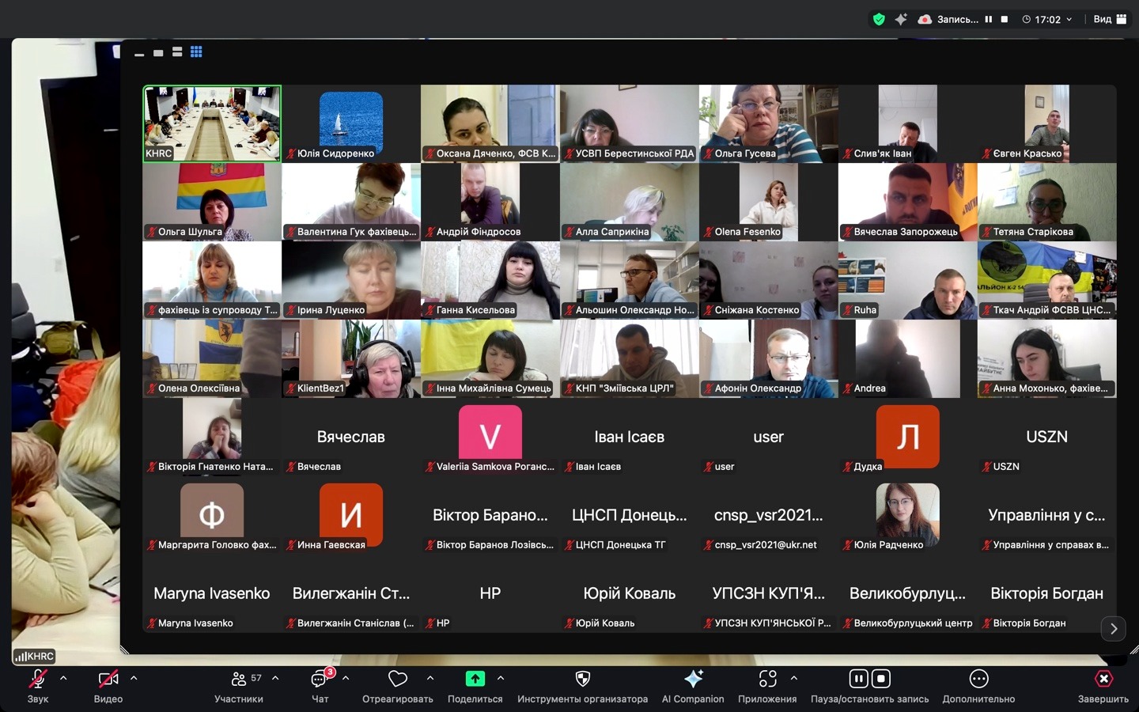
Task: Open the Чат panel with unread messages
Action: tap(320, 679)
